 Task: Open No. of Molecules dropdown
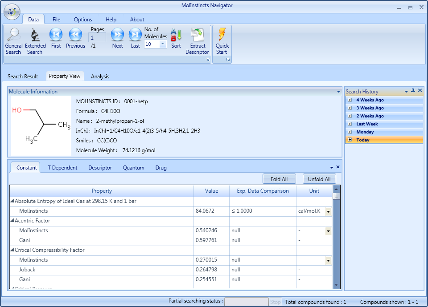coord(163,44)
